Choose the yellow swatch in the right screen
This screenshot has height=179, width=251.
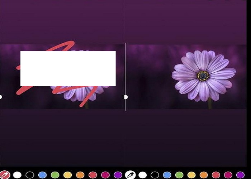click(x=191, y=175)
